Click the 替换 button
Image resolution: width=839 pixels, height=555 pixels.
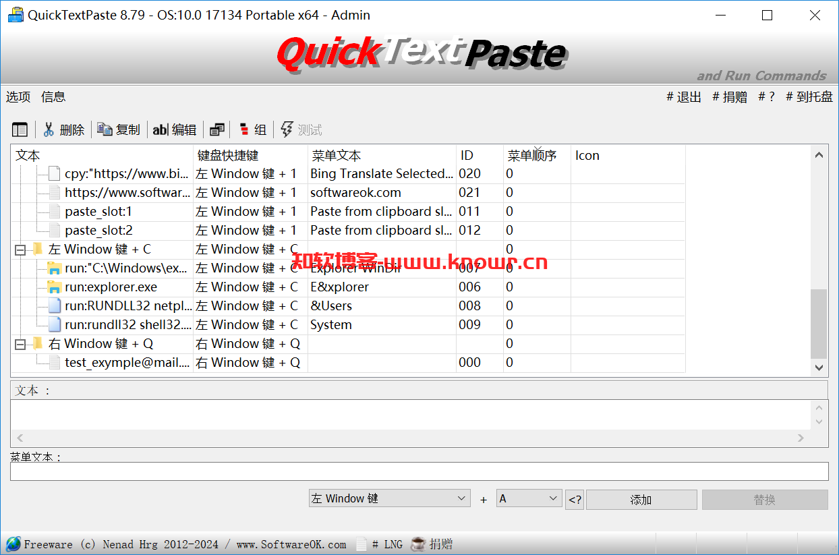click(765, 500)
